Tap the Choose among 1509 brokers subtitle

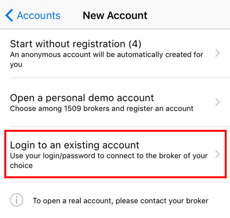click(x=102, y=109)
